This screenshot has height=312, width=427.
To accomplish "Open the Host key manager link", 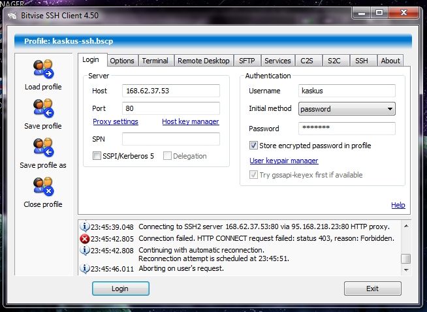I will click(191, 121).
